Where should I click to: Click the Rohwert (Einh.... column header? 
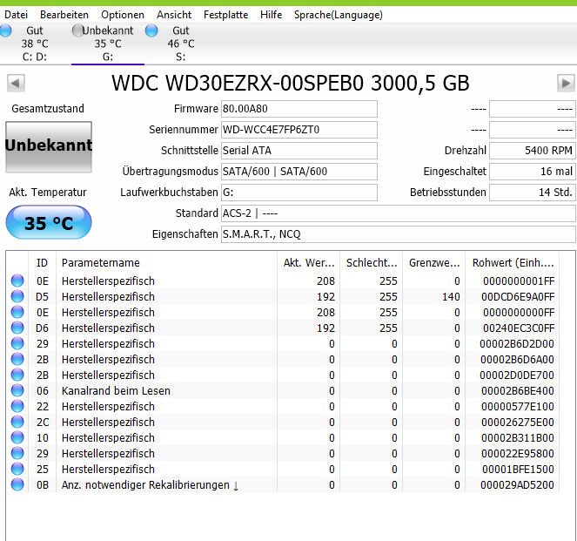[513, 263]
